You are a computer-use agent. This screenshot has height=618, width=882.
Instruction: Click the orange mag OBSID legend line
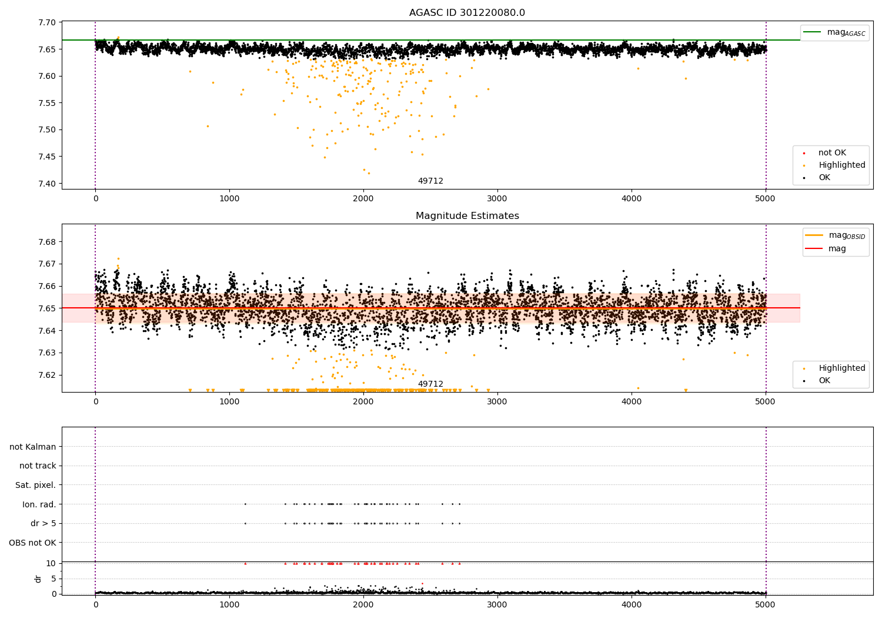coord(814,235)
